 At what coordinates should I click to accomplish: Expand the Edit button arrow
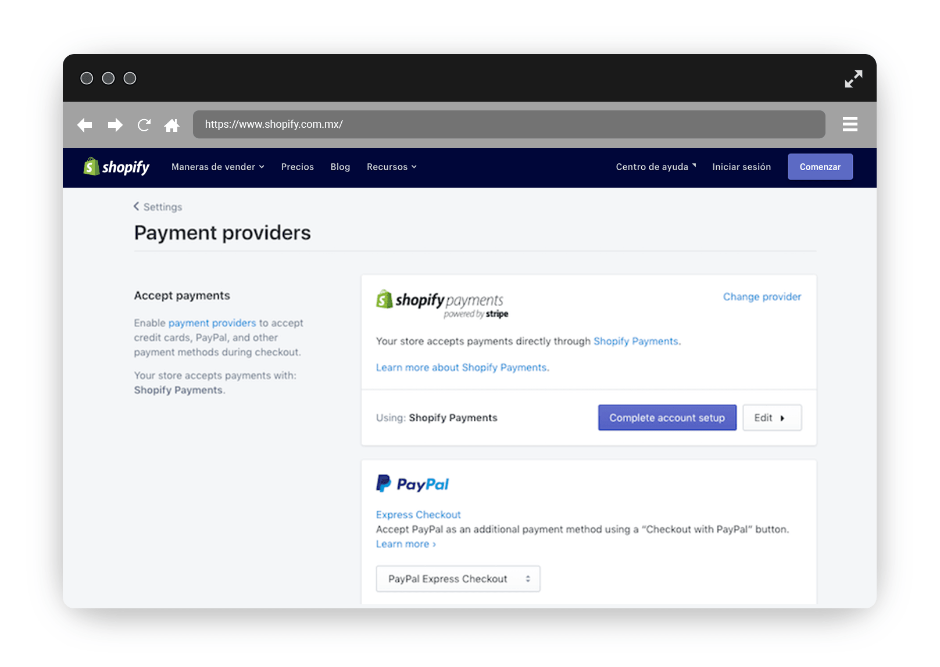click(x=772, y=418)
